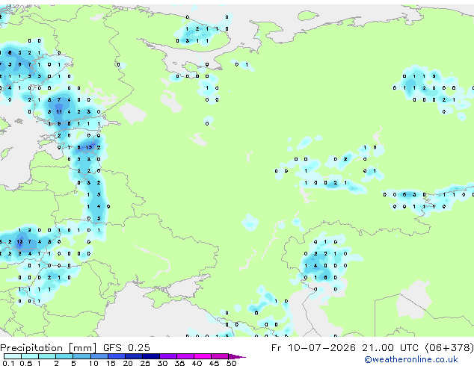The image size is (474, 366).
Task: Select the "30" legend scale label
Action: (x=162, y=363)
